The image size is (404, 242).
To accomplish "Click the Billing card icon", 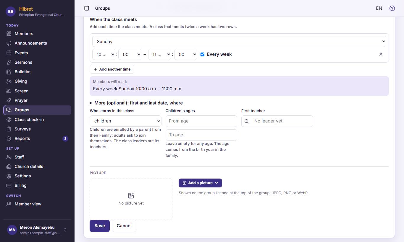I will 9,185.
